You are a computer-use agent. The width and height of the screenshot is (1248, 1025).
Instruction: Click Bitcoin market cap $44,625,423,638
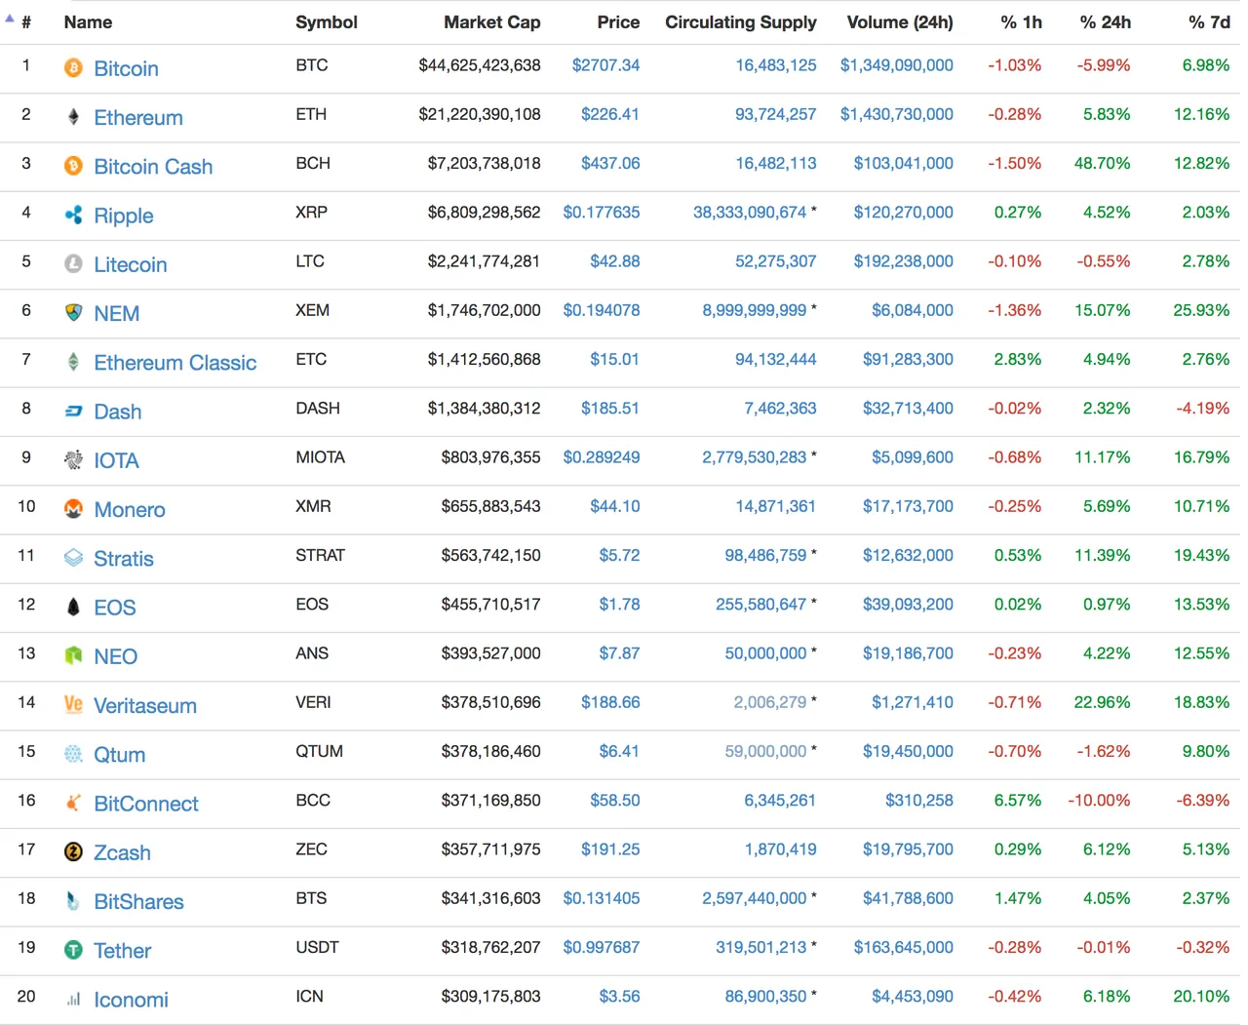480,65
